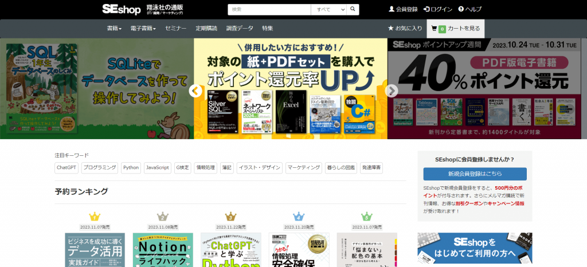
Task: Open the すべて category dropdown
Action: tap(328, 10)
